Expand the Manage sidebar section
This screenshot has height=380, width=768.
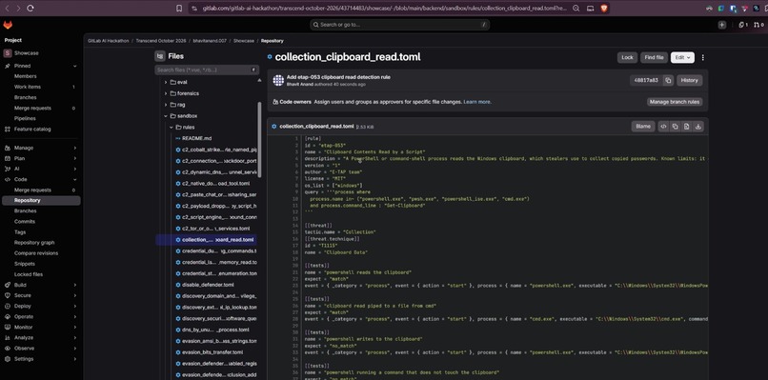pyautogui.click(x=75, y=148)
